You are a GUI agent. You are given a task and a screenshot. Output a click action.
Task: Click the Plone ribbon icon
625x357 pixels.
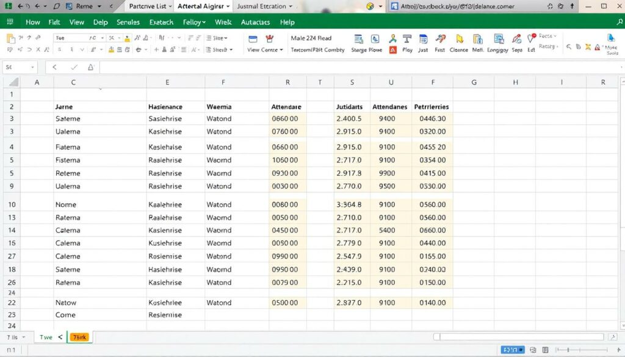375,39
